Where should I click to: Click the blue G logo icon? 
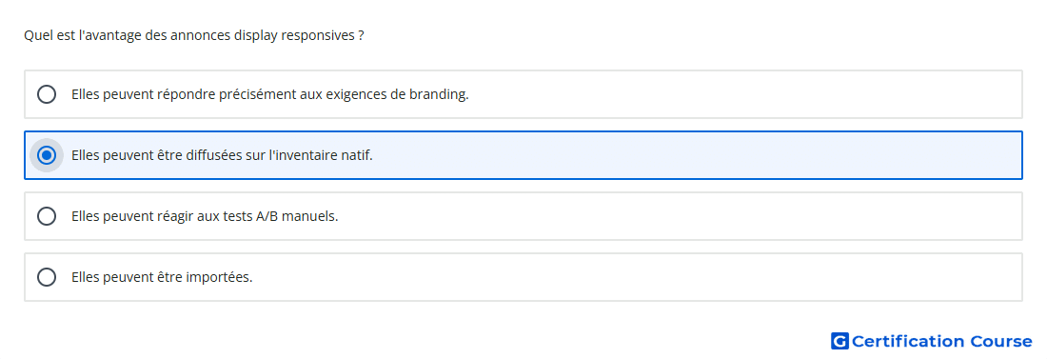840,341
